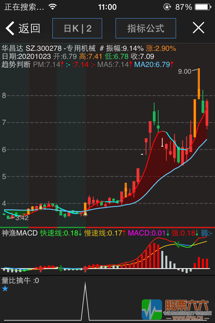Open the 指标公式 indicator formula button
The height and width of the screenshot is (323, 215).
(x=146, y=28)
